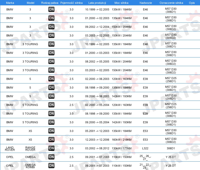Click ON icon in BMW 5 2.5 row

pyautogui.click(x=51, y=79)
